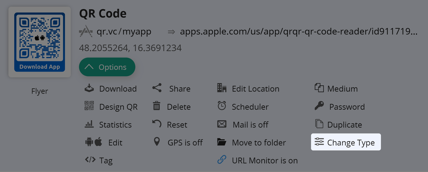Open the qr.vc/myapp short link
The height and width of the screenshot is (172, 428).
[x=124, y=32]
